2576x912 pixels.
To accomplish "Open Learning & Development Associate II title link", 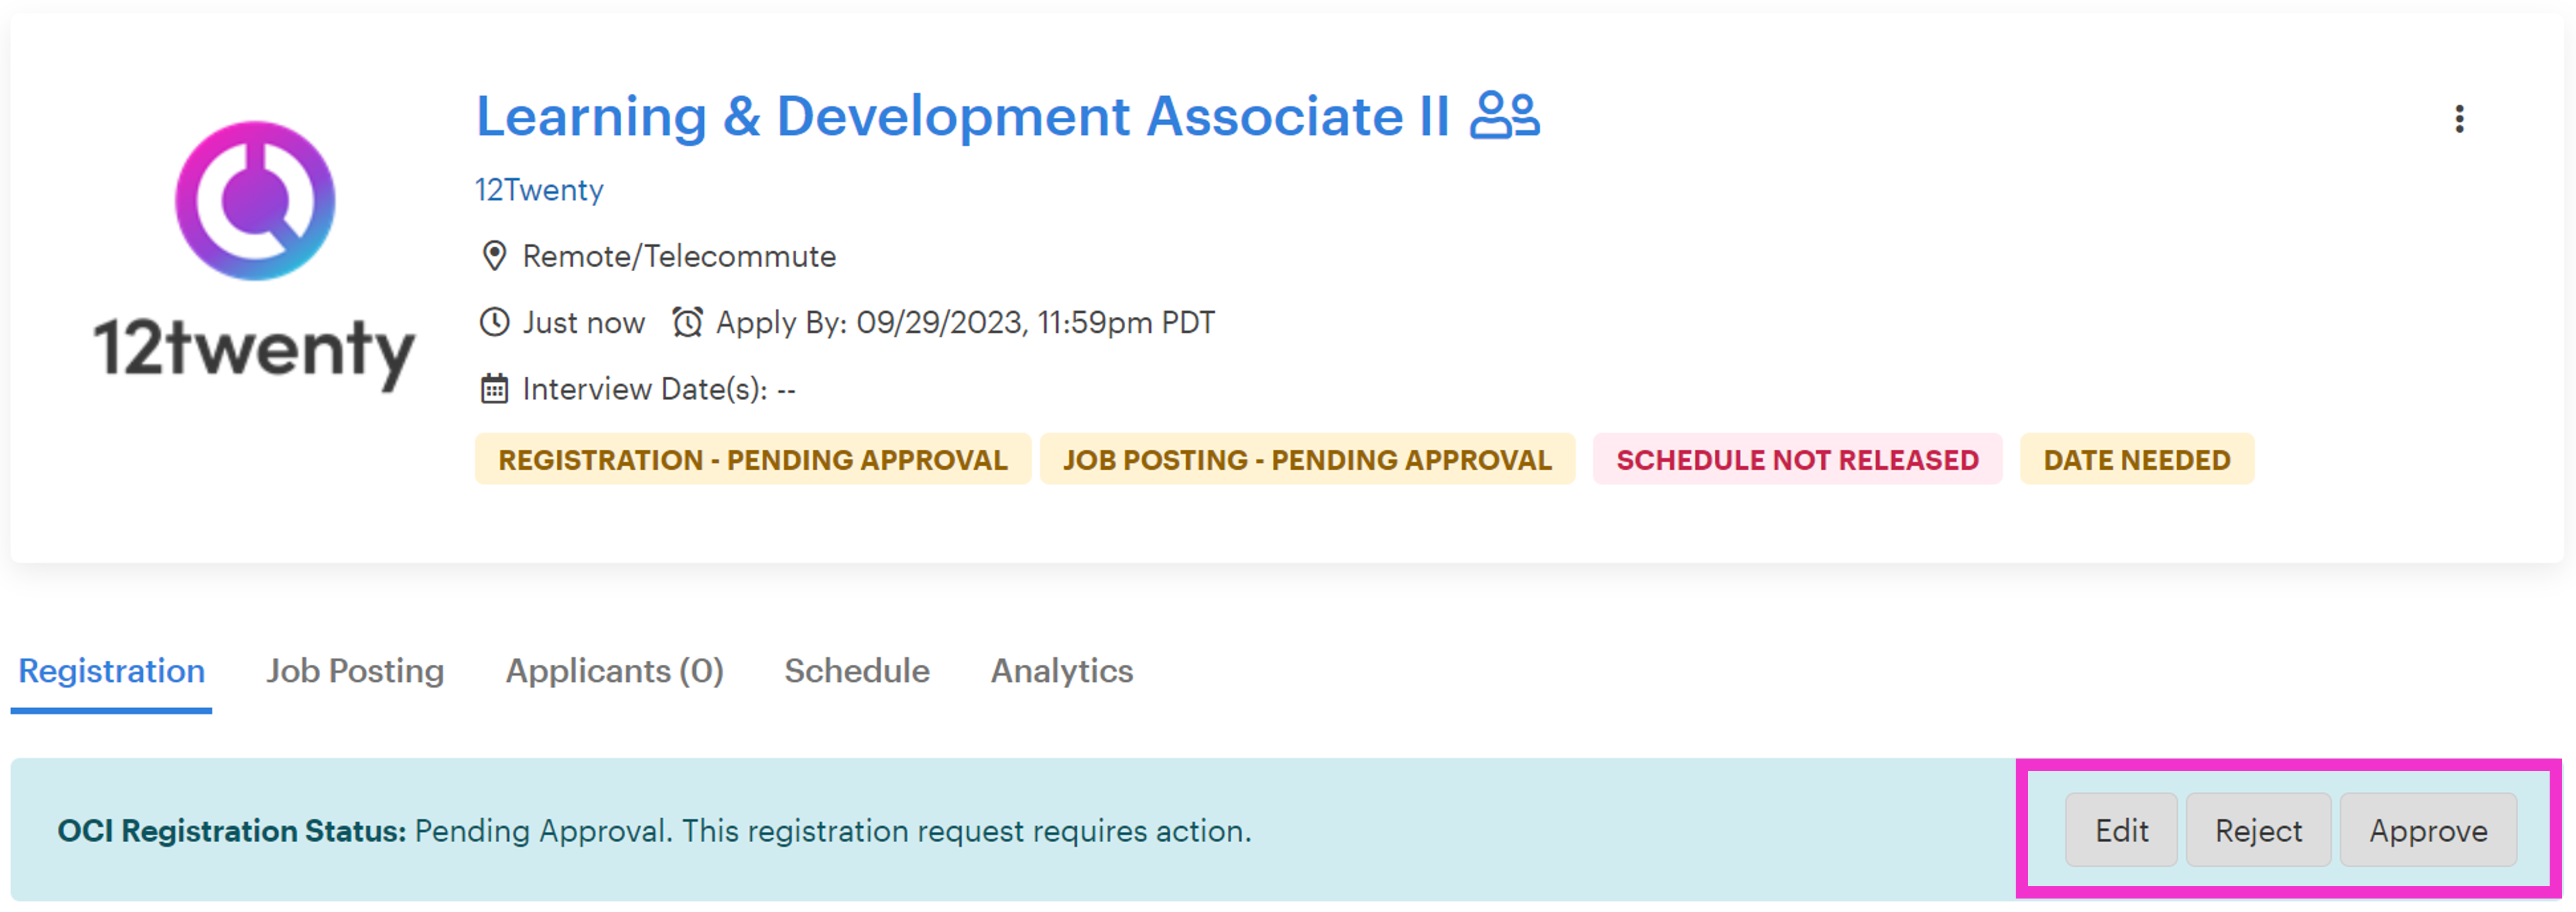I will coord(962,116).
